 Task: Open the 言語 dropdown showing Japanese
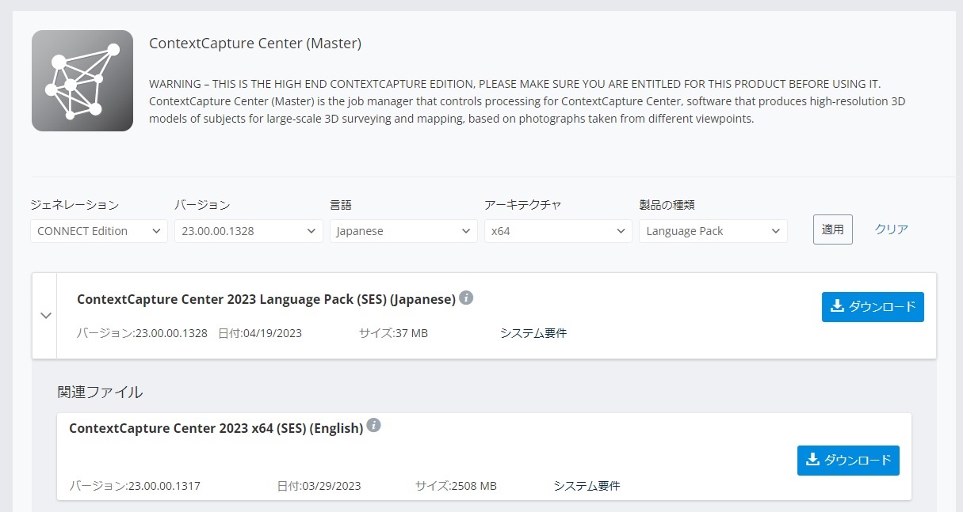[403, 231]
